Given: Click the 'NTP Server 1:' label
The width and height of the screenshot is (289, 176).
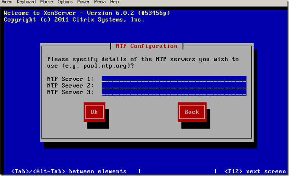Looking at the screenshot, I should (x=70, y=79).
